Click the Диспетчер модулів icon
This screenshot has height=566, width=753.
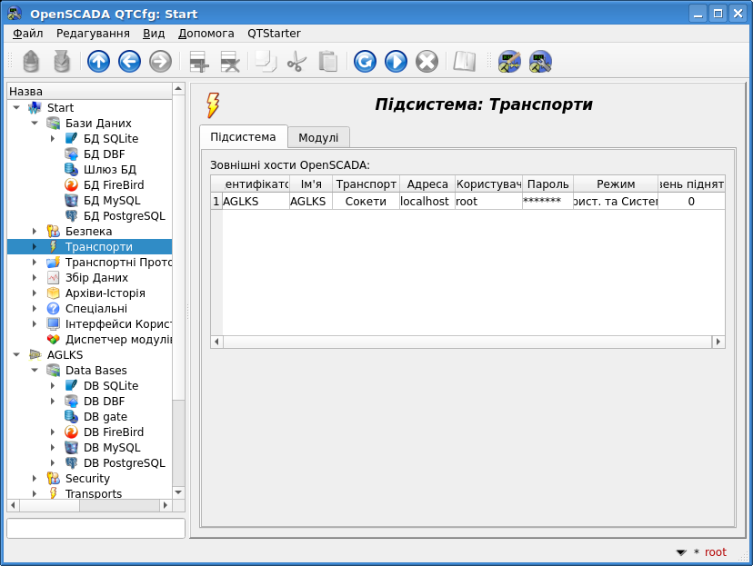click(53, 339)
